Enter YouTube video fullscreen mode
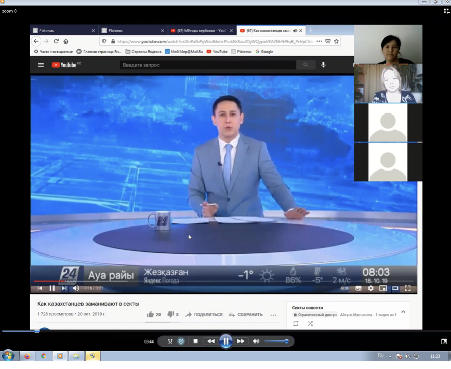This screenshot has width=451, height=369. point(408,288)
